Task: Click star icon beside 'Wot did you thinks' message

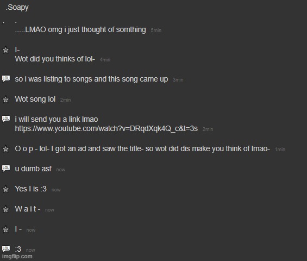Action: pos(5,50)
